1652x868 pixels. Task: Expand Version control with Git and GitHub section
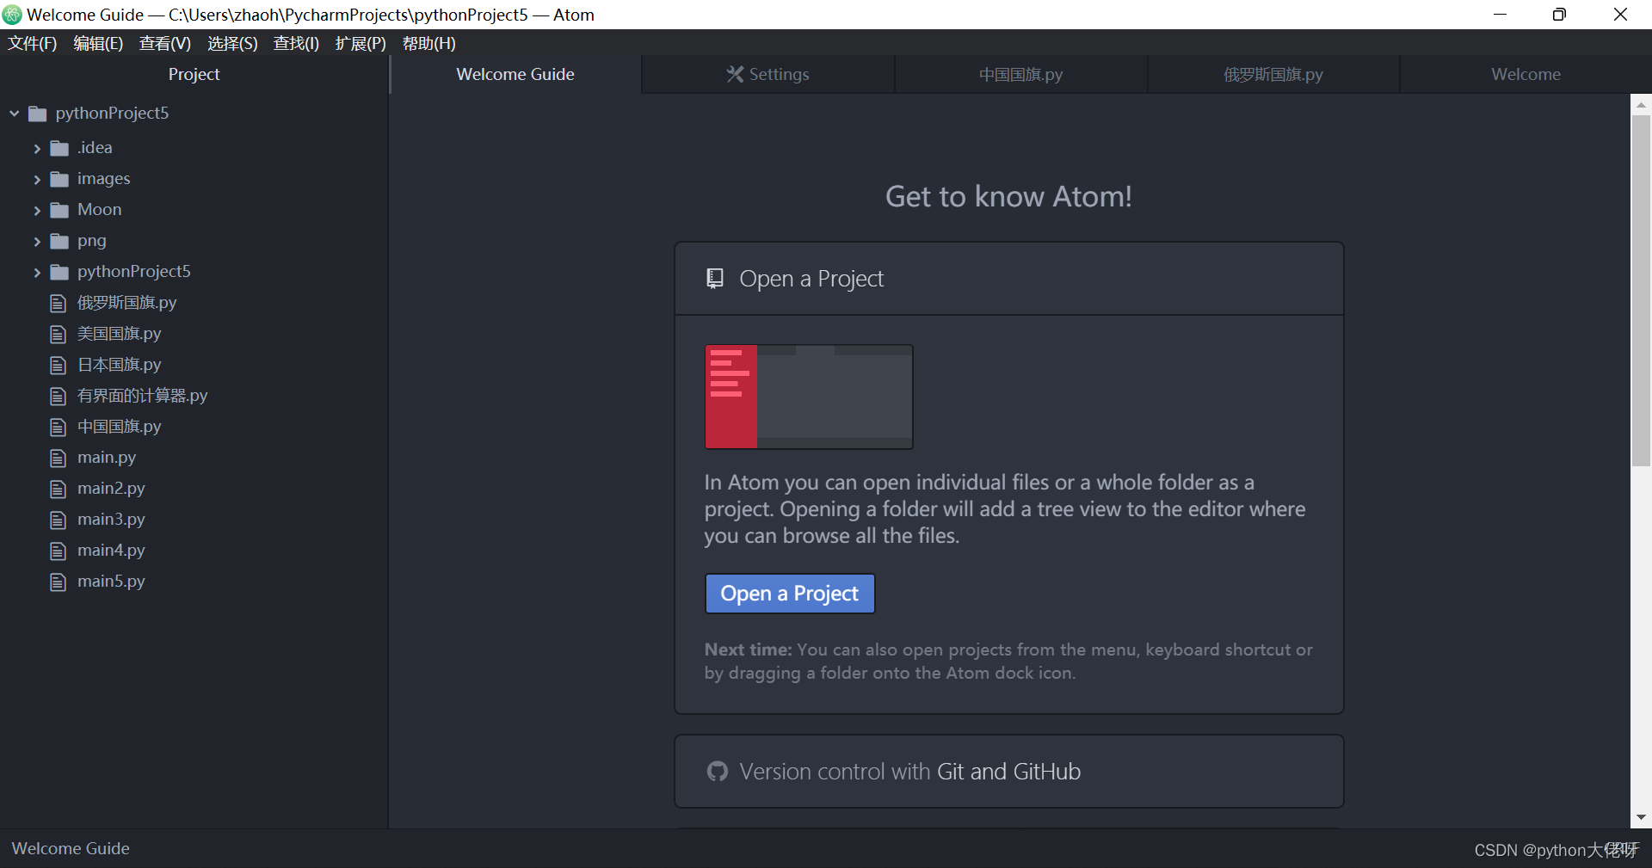click(x=1009, y=771)
